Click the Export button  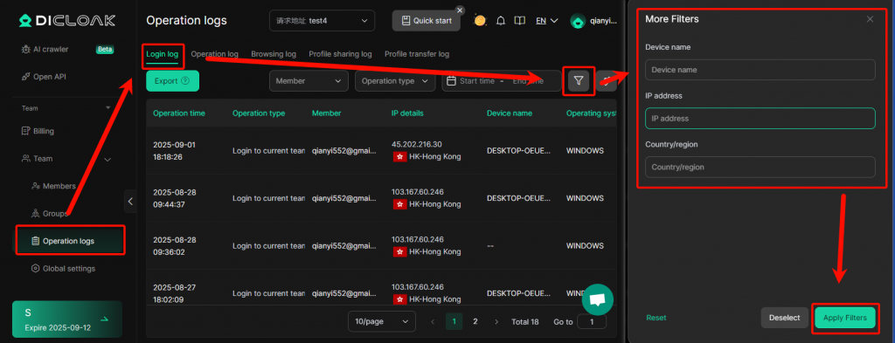pos(172,81)
